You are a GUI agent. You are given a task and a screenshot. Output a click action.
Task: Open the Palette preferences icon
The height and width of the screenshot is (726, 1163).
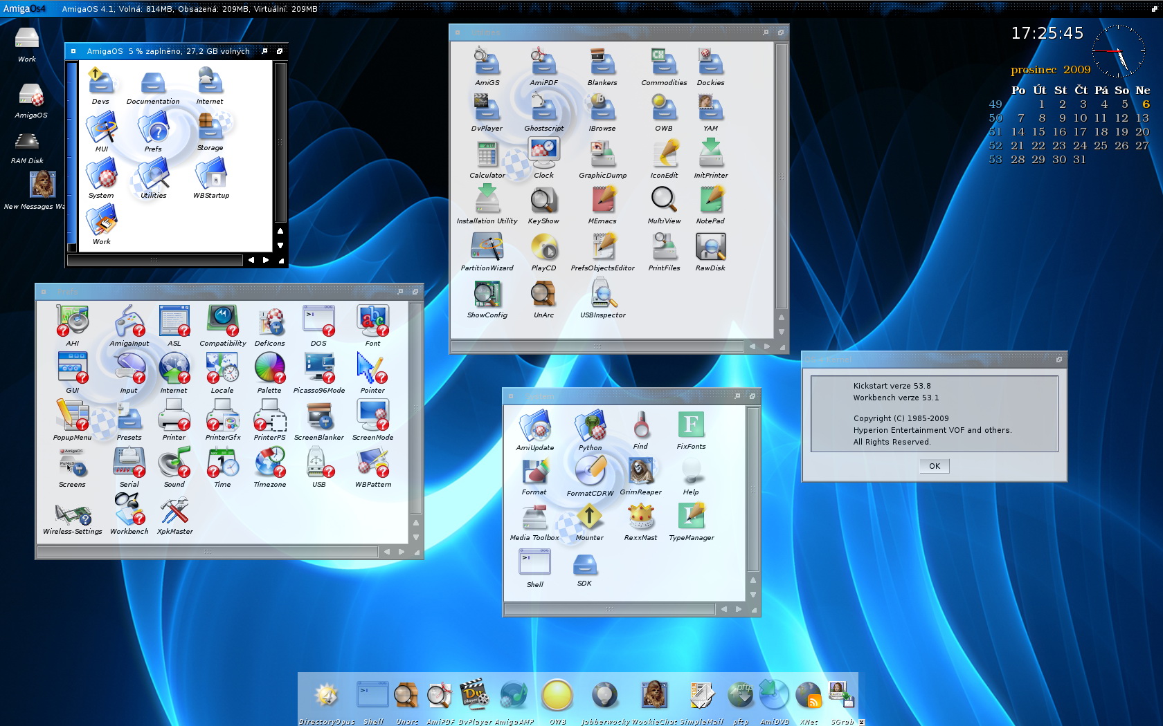click(269, 369)
